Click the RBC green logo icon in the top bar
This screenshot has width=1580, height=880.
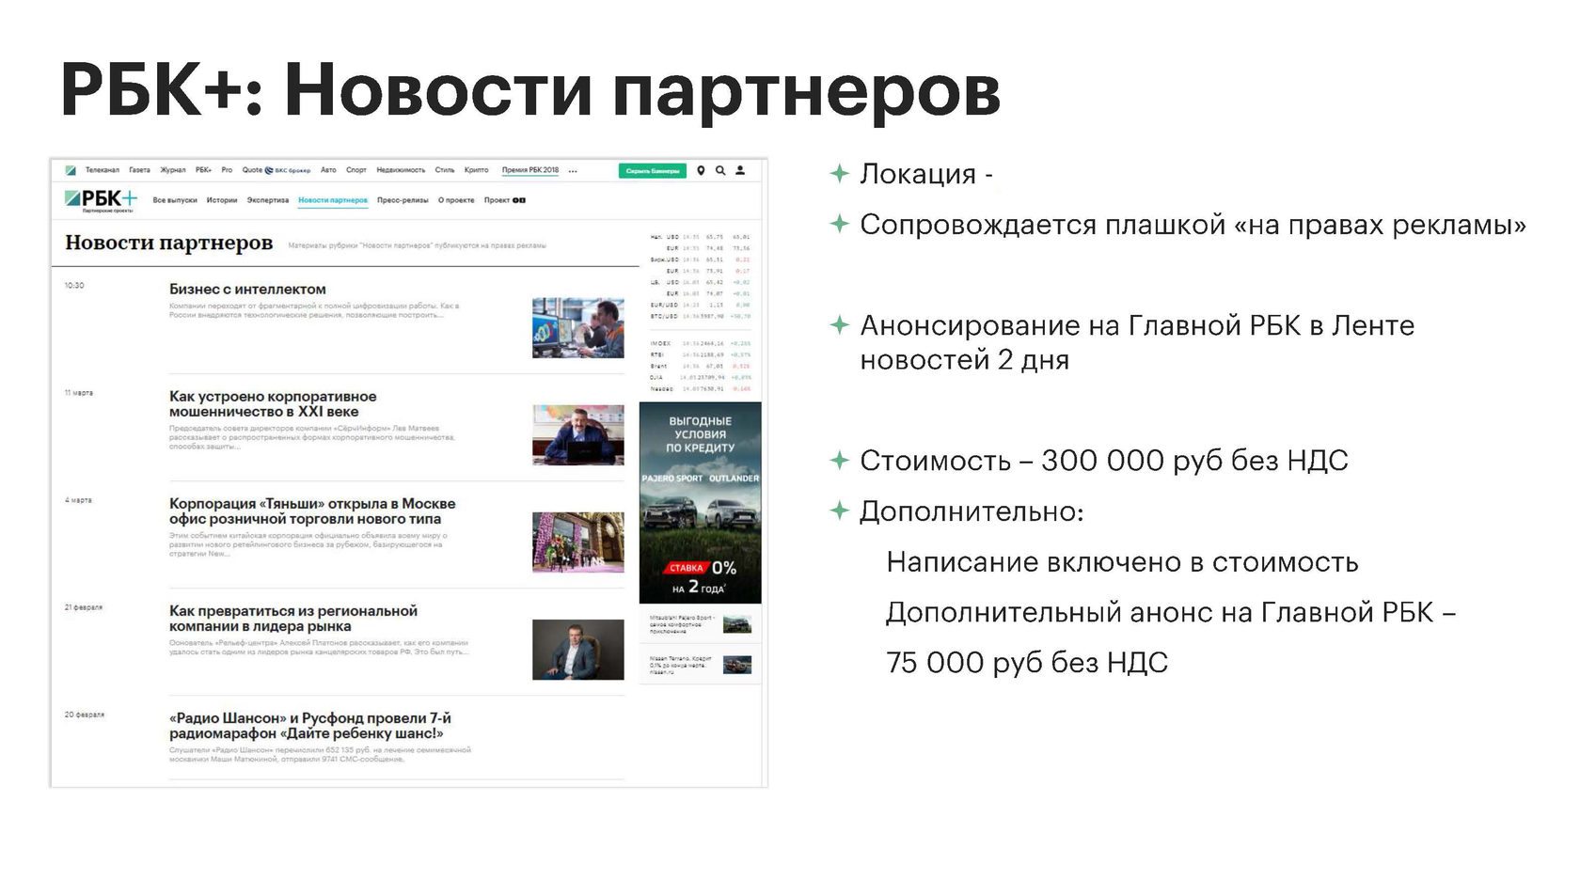[71, 170]
